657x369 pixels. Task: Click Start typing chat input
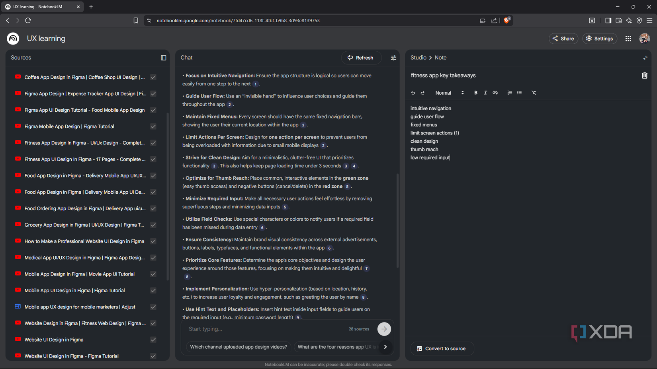coord(265,329)
